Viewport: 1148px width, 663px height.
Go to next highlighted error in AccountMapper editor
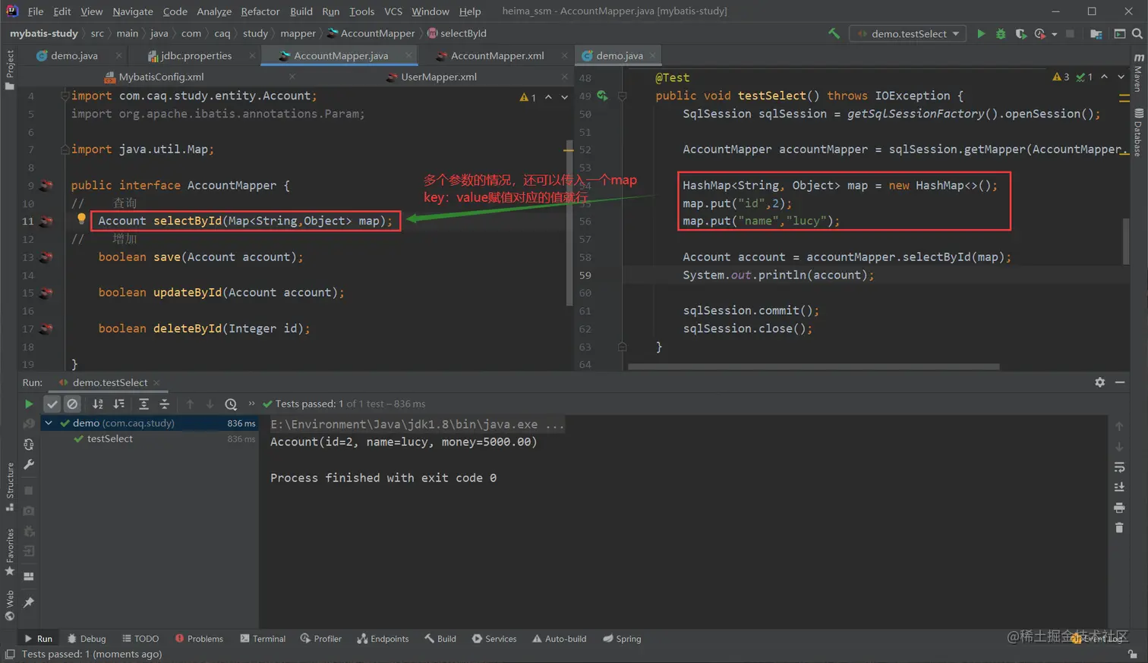coord(564,97)
